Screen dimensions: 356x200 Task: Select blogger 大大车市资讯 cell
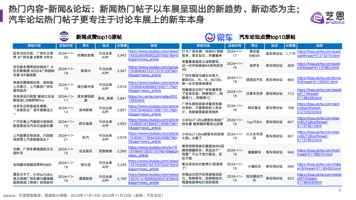[254, 136]
